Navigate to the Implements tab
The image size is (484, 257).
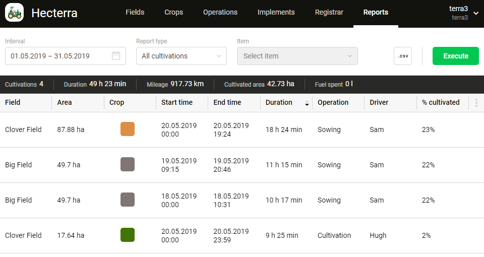tap(276, 13)
